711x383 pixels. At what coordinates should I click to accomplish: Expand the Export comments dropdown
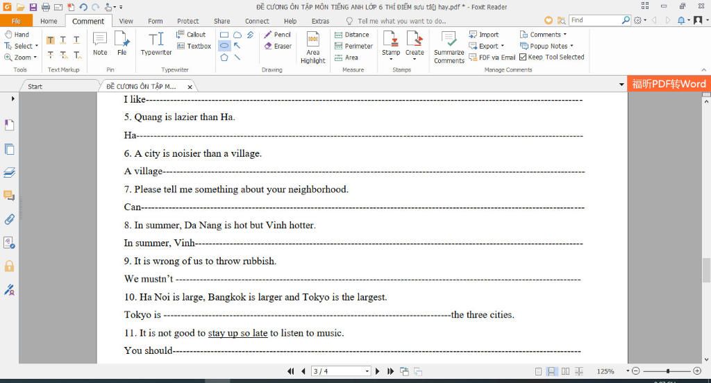click(x=503, y=46)
